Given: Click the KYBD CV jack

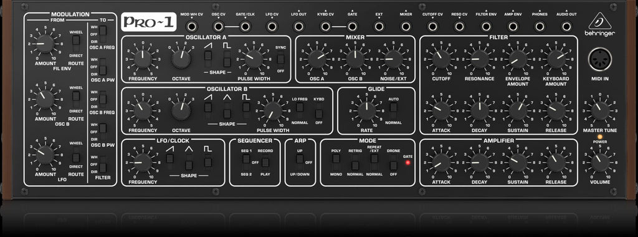Looking at the screenshot, I should click(325, 27).
